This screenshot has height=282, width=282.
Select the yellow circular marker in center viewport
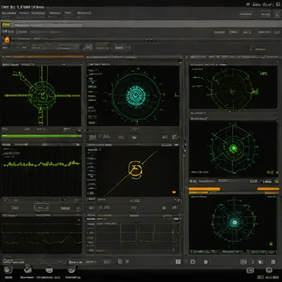(135, 170)
